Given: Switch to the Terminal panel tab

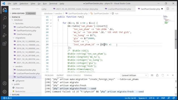Looking at the screenshot, I should pos(88,75).
